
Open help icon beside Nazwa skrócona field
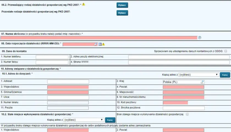(200, 38)
